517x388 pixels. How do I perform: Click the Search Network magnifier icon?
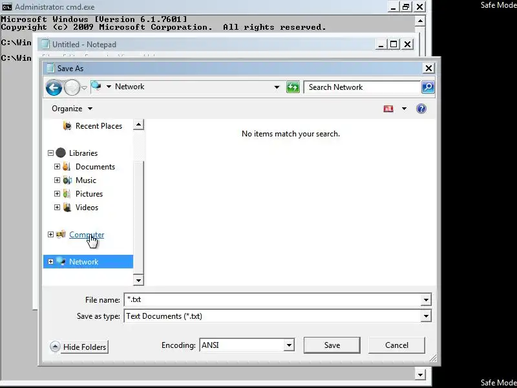click(428, 87)
